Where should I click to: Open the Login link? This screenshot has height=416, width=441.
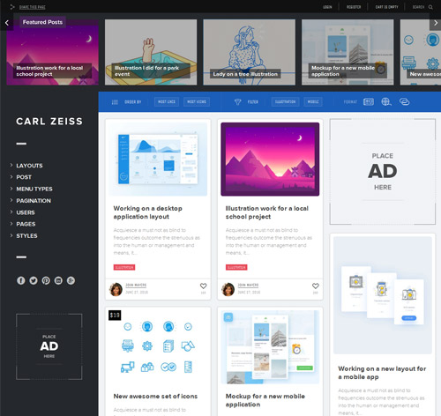click(327, 7)
